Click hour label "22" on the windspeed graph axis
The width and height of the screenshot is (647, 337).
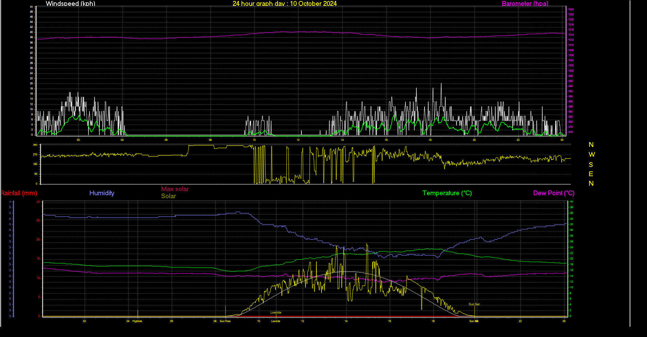pos(518,140)
